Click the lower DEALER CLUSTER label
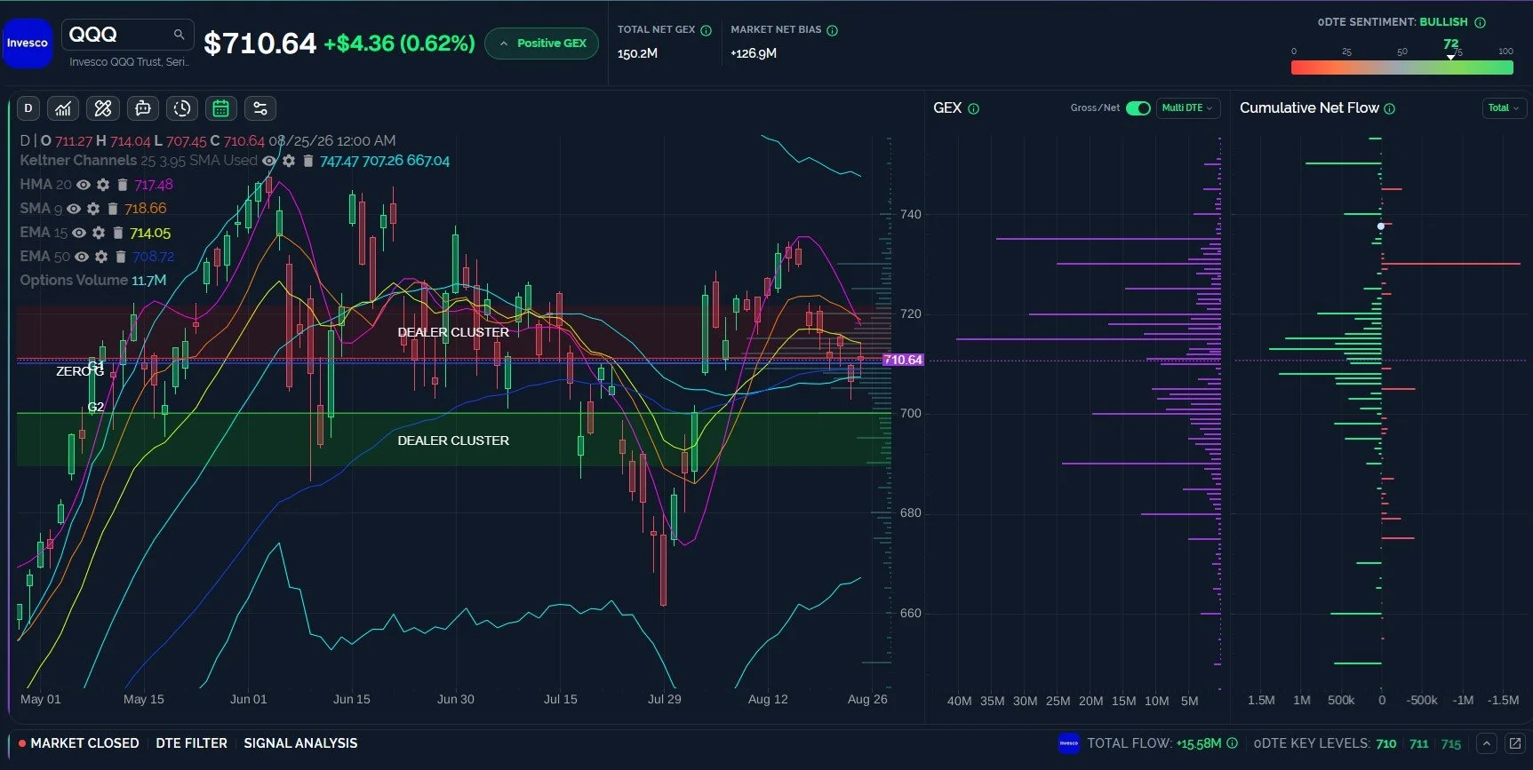This screenshot has width=1533, height=770. click(x=453, y=441)
